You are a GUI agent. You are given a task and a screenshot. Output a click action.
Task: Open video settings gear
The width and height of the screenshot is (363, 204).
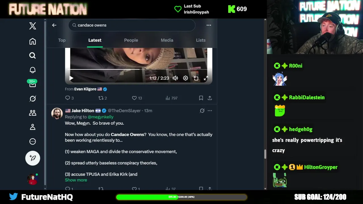(185, 78)
